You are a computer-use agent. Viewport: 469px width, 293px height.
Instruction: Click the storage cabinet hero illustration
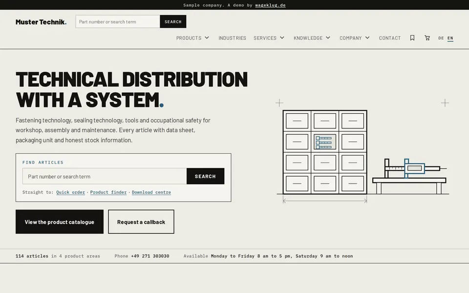325,152
